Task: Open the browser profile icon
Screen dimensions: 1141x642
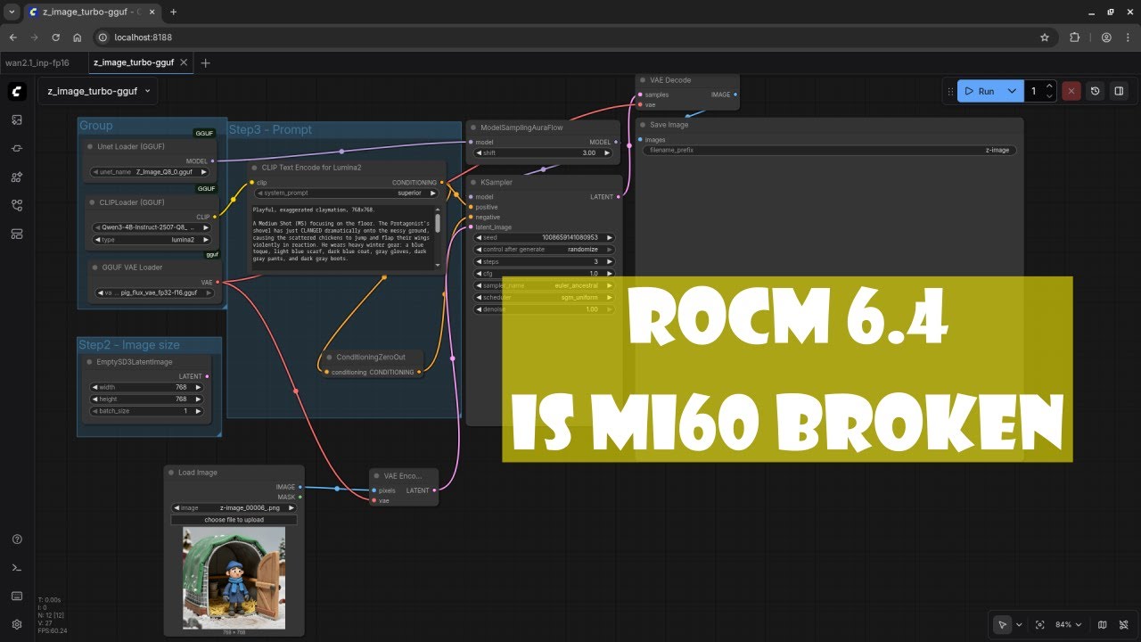Action: 1106,37
